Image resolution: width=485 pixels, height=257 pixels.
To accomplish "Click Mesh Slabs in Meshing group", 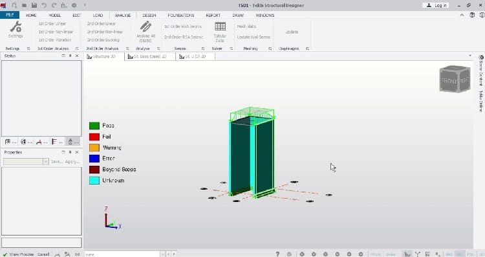I will [x=246, y=27].
